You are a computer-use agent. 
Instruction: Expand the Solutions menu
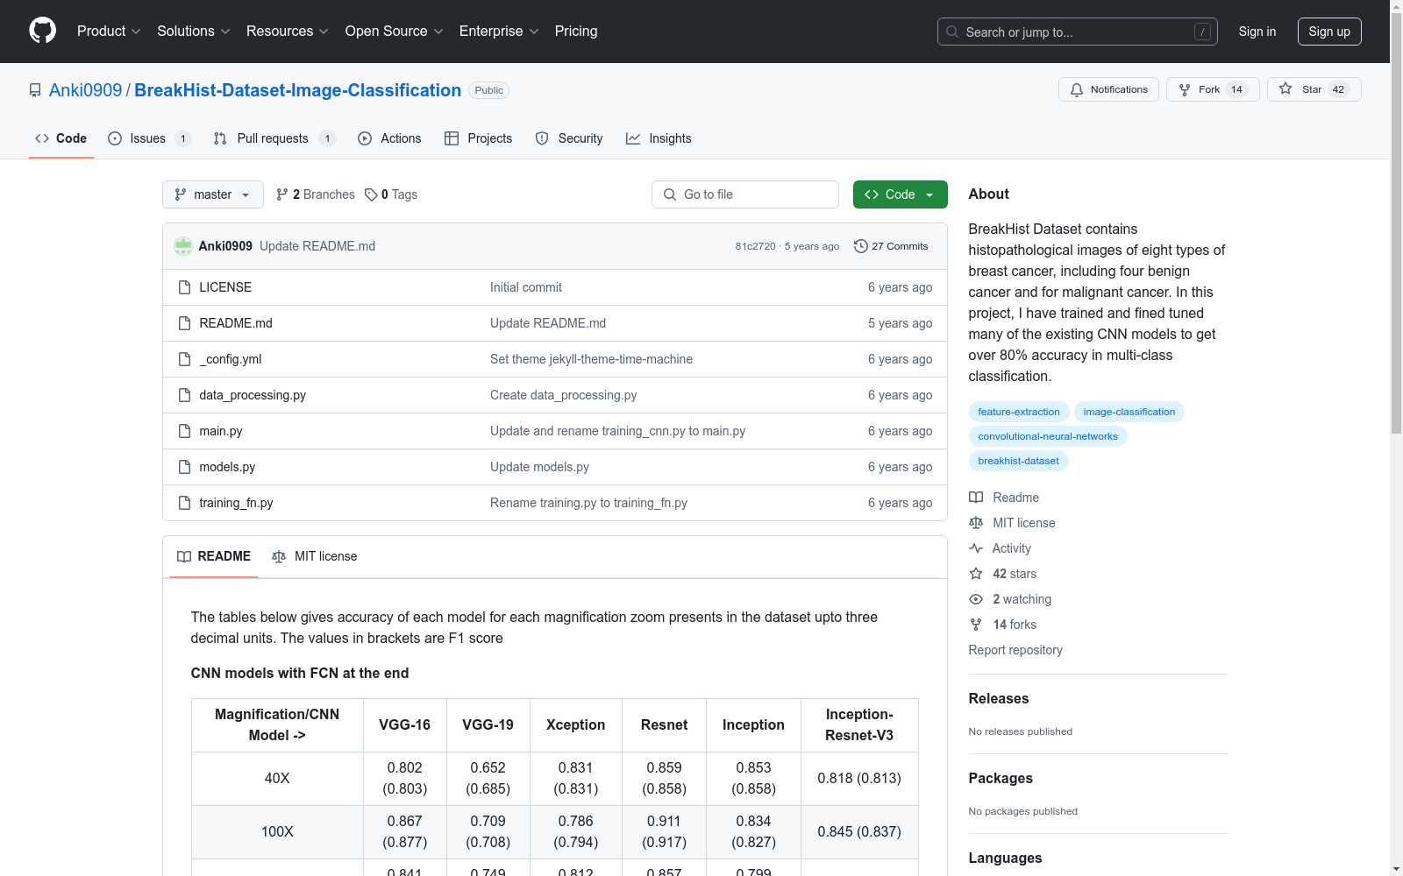coord(194,31)
